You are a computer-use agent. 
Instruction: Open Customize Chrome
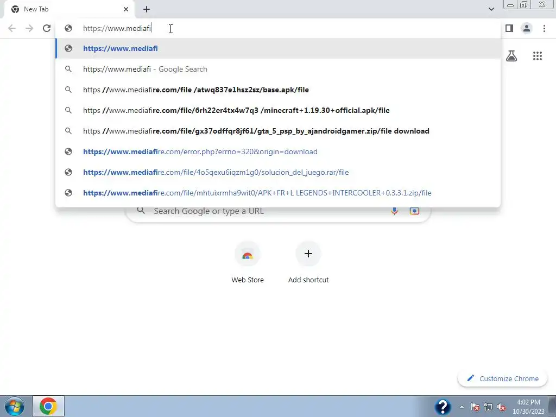coord(502,378)
